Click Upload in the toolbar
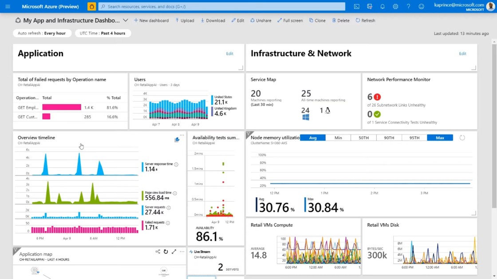Viewport: 497px width, 279px height. 185,20
